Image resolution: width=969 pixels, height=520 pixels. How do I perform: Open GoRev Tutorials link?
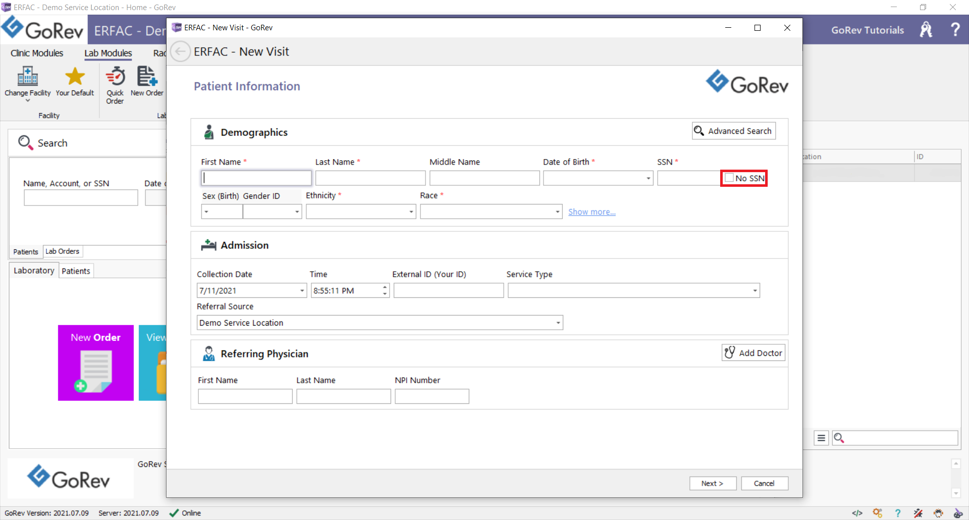pos(868,30)
